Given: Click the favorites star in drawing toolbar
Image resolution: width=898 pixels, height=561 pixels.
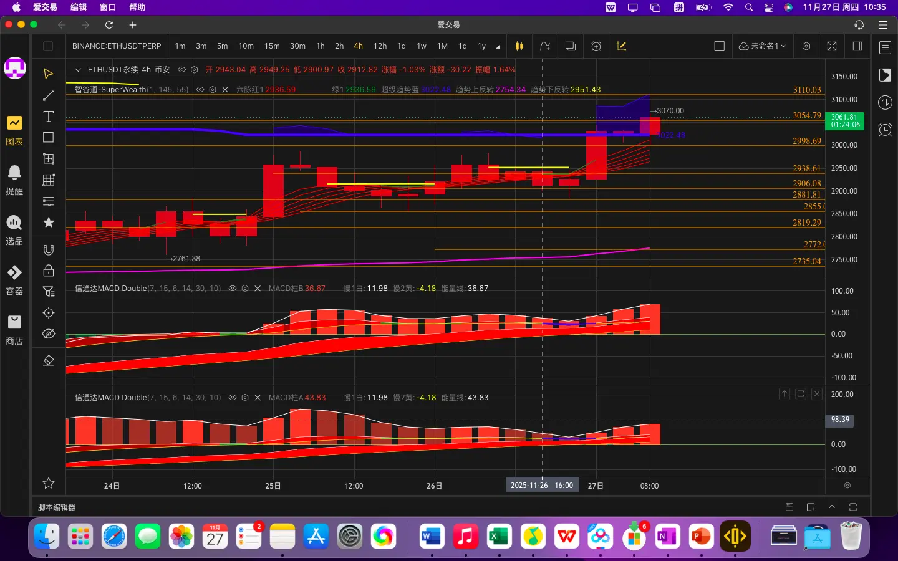Looking at the screenshot, I should [x=49, y=223].
